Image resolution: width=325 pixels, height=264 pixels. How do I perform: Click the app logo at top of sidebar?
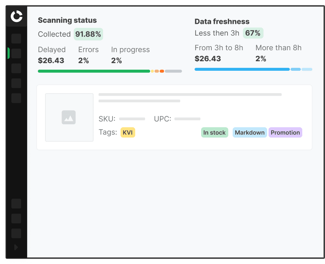tap(16, 16)
